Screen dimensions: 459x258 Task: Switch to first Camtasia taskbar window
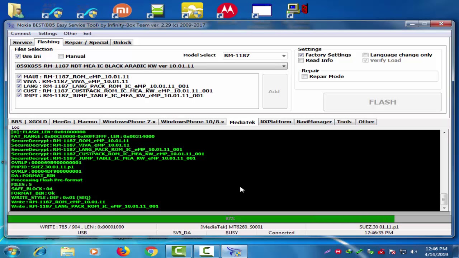click(x=179, y=251)
